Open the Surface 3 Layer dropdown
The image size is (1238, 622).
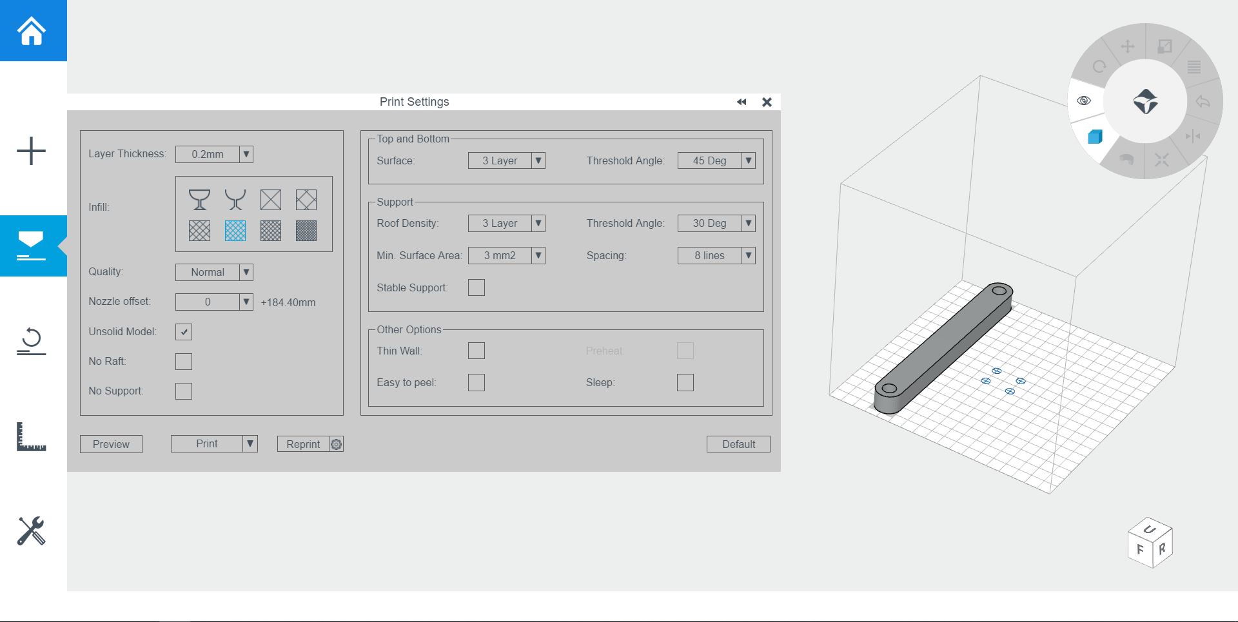(507, 160)
